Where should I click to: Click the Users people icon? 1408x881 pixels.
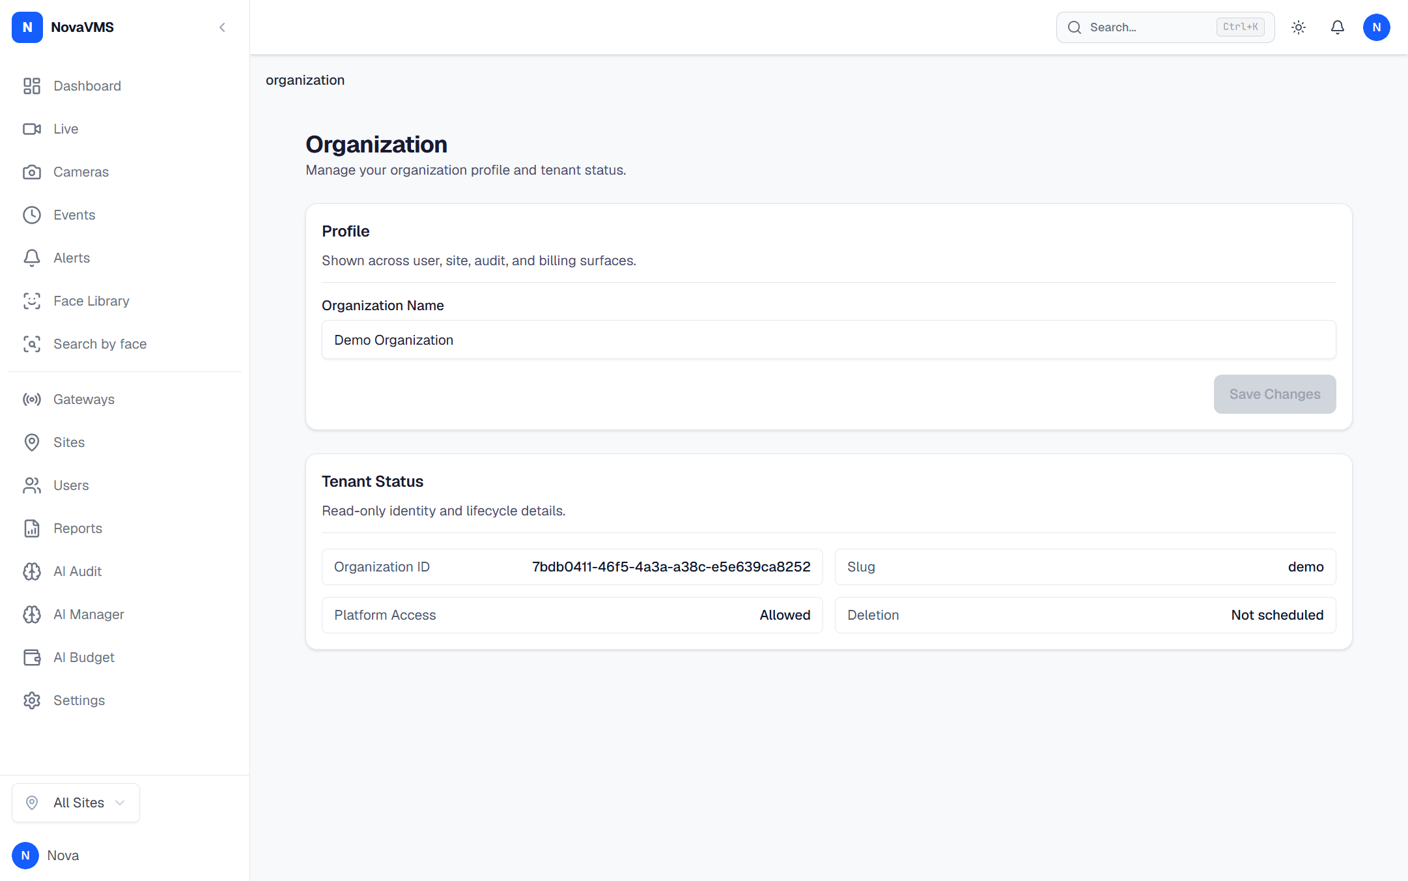click(32, 485)
